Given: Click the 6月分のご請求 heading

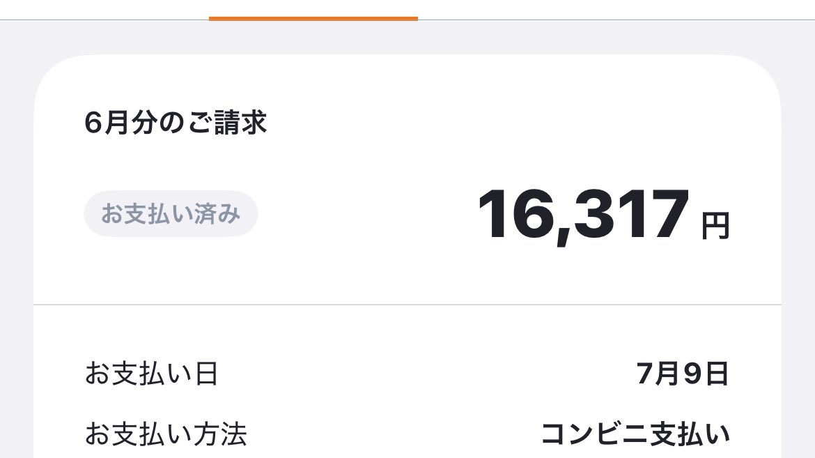Looking at the screenshot, I should coord(176,123).
